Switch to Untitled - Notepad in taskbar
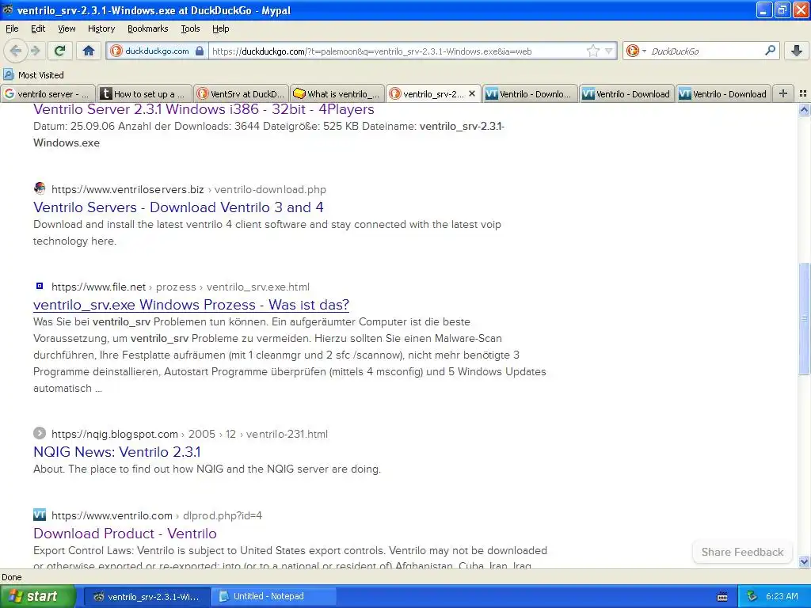 tap(274, 596)
